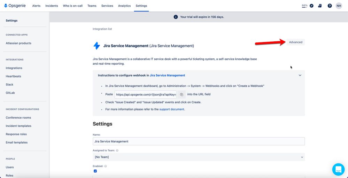Open the NH user avatar menu
The width and height of the screenshot is (348, 178).
(x=339, y=6)
